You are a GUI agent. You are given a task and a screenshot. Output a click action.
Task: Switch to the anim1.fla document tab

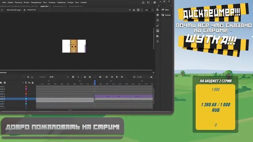tap(45, 6)
